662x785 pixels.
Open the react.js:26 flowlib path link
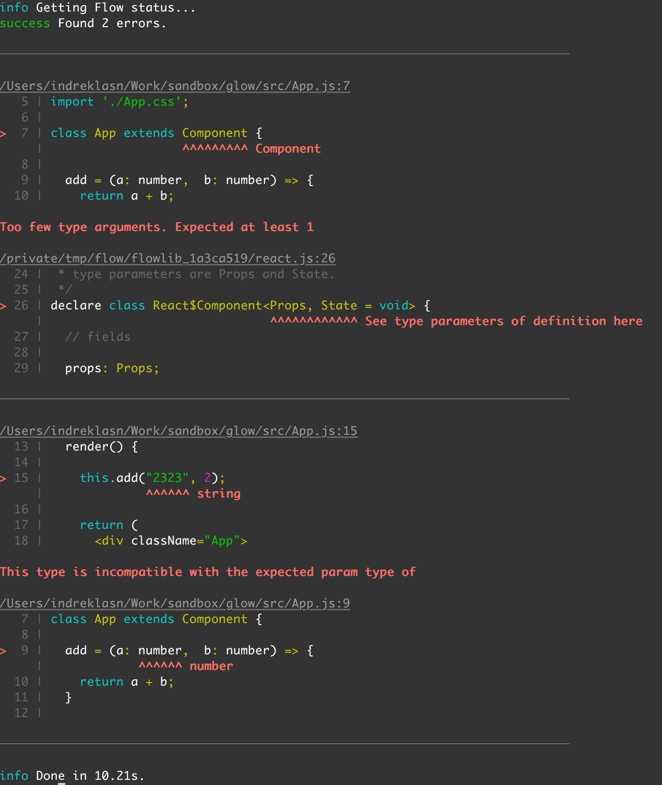click(168, 258)
